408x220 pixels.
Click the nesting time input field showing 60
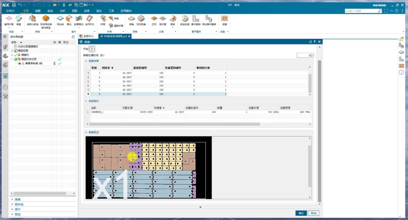pos(305,55)
